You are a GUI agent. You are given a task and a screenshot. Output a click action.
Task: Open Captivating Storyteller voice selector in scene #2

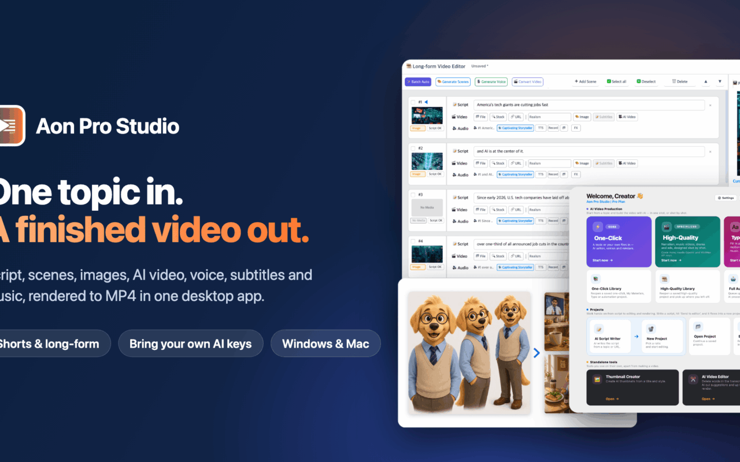tap(515, 174)
